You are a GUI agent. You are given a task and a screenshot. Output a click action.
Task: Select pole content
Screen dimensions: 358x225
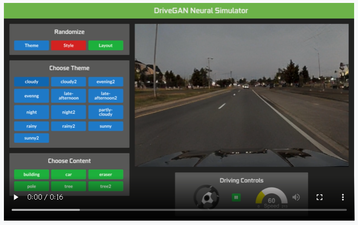tap(32, 186)
